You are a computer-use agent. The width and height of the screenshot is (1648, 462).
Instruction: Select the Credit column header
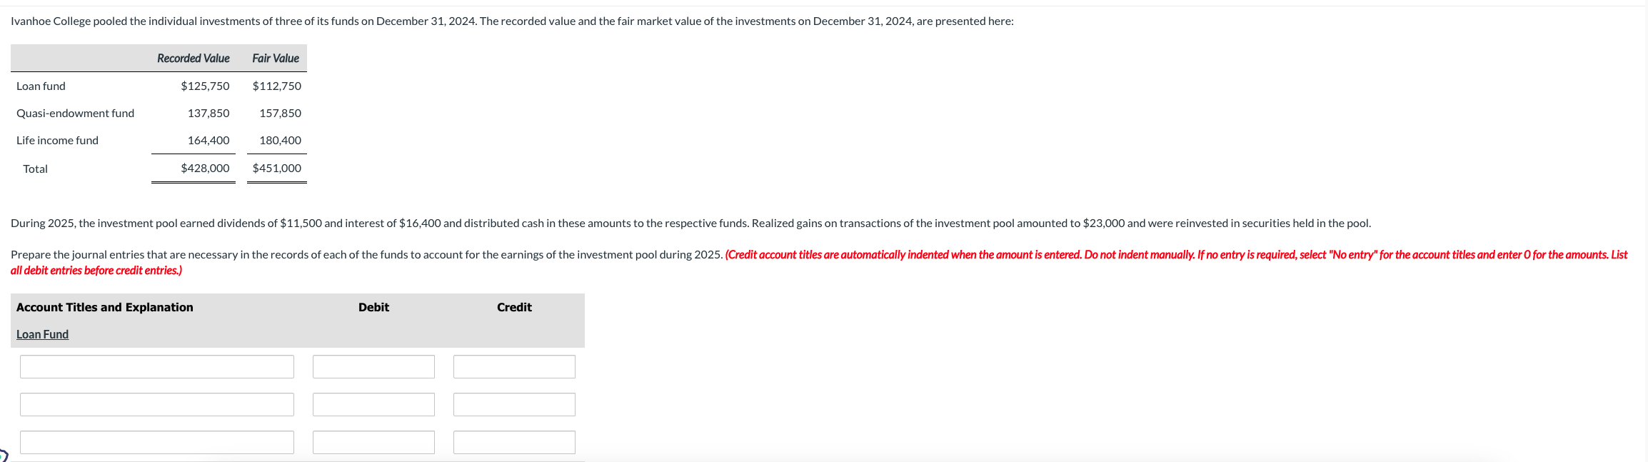tap(513, 307)
